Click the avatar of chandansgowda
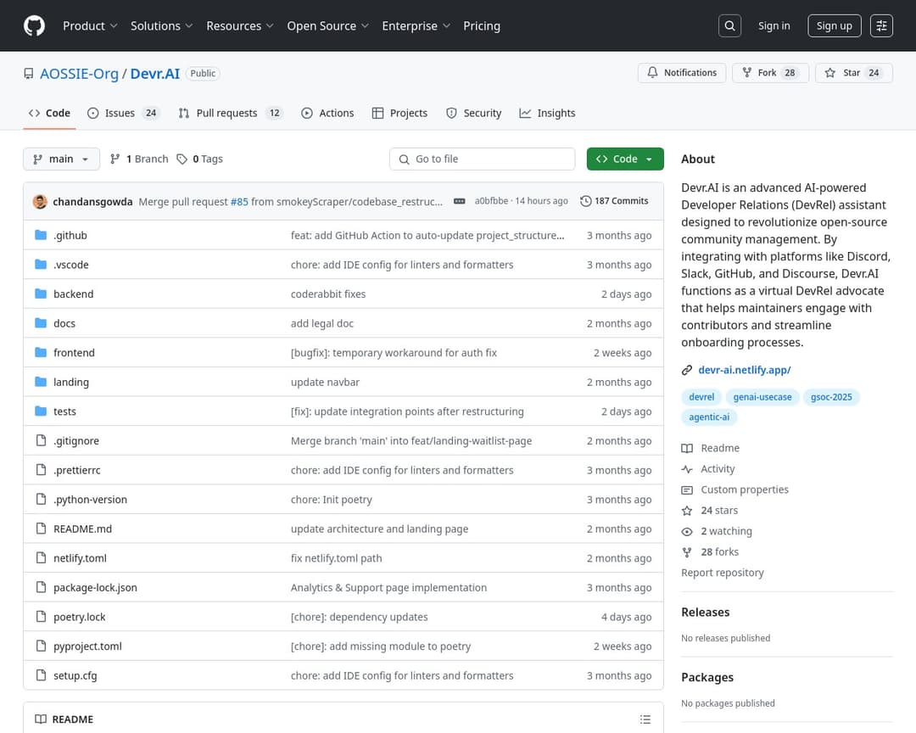 point(40,201)
